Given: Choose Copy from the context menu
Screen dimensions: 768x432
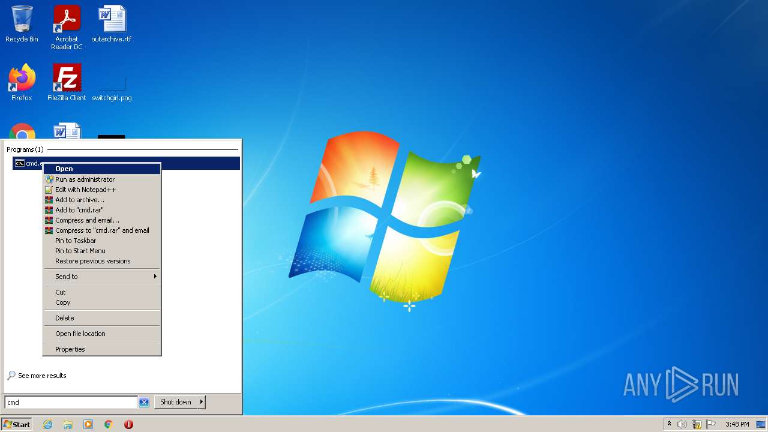Looking at the screenshot, I should click(102, 302).
